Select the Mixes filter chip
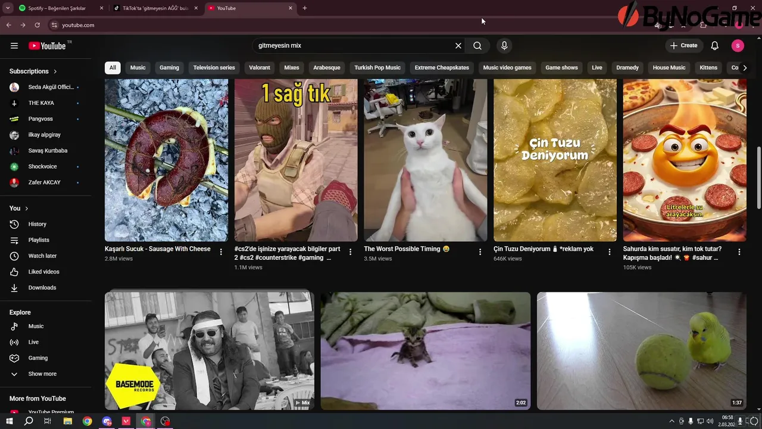Viewport: 762px width, 429px height. click(292, 68)
